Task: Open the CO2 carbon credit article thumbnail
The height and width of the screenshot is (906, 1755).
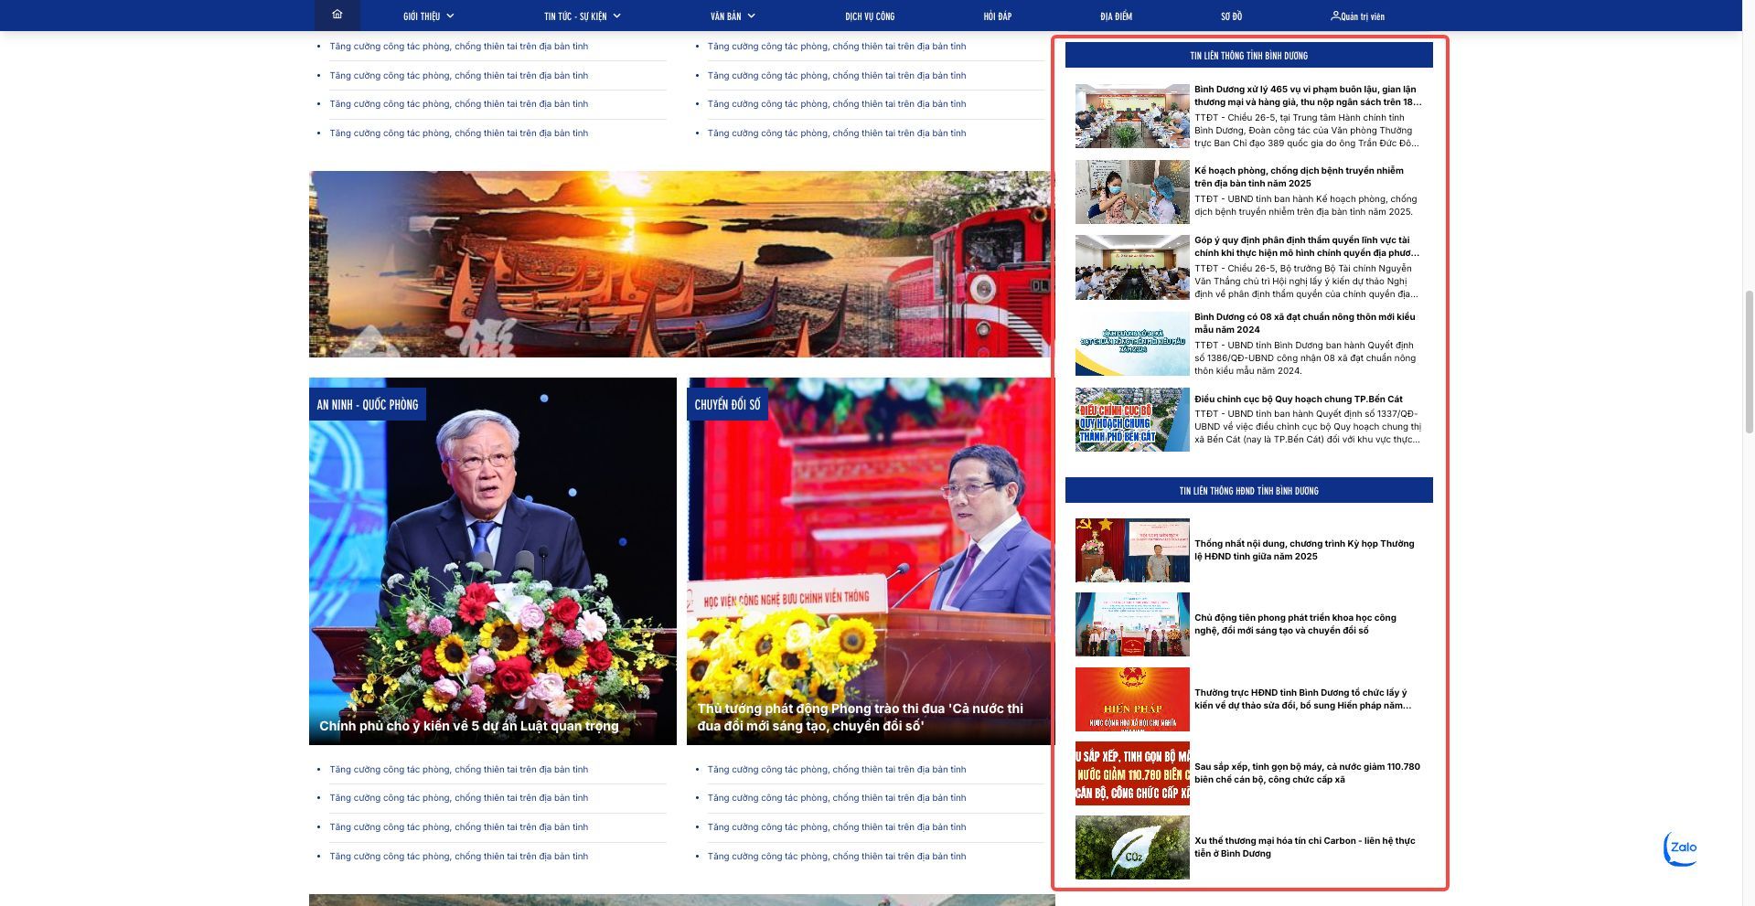Action: (x=1132, y=847)
